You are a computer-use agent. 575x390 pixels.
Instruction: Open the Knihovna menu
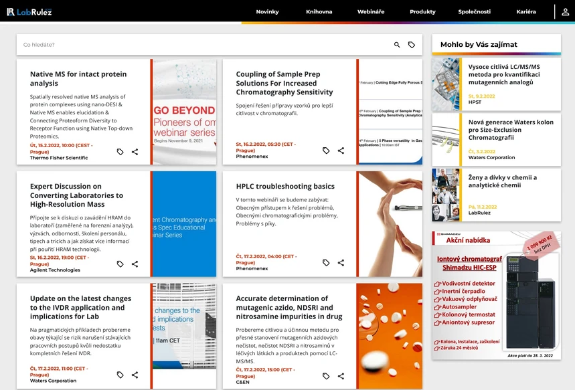(x=319, y=12)
